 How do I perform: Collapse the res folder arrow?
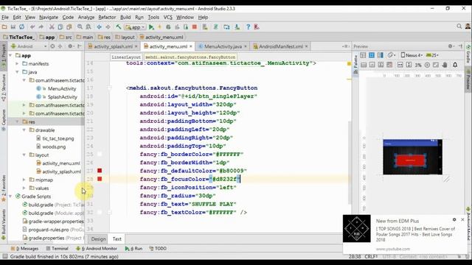coord(17,121)
